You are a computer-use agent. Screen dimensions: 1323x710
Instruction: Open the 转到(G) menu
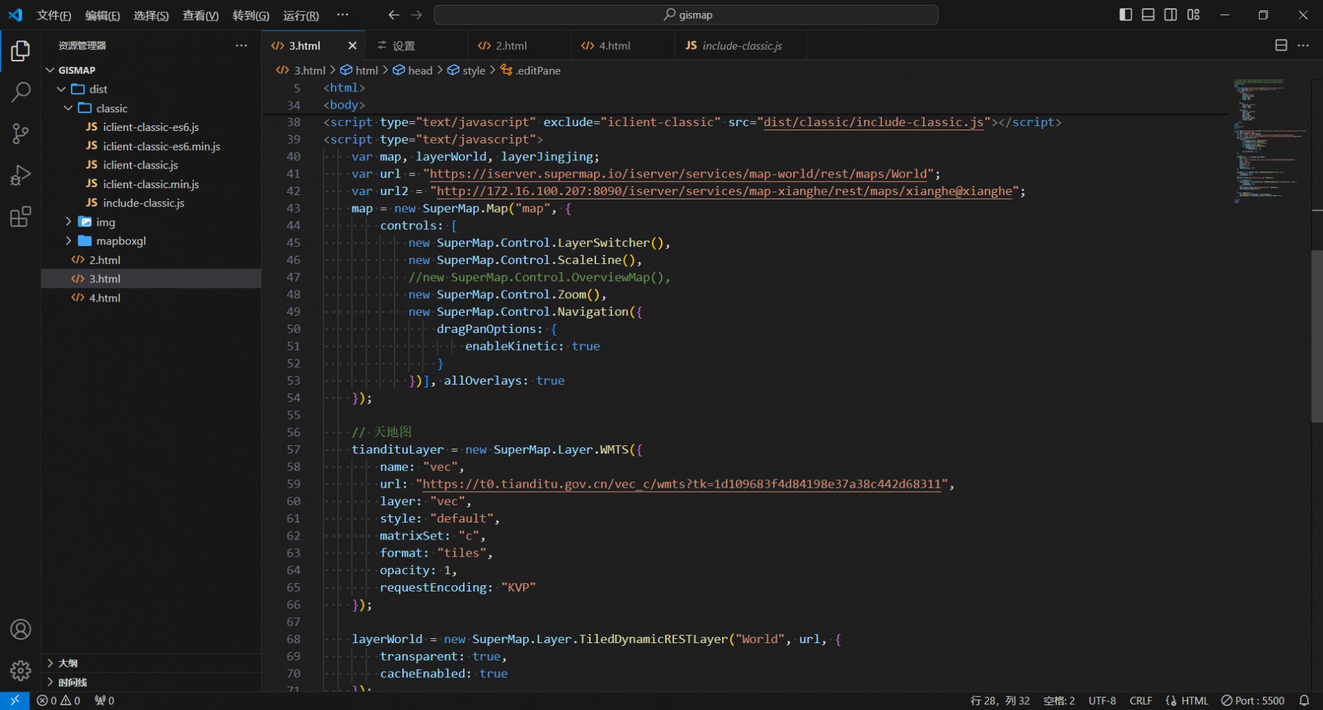point(251,15)
